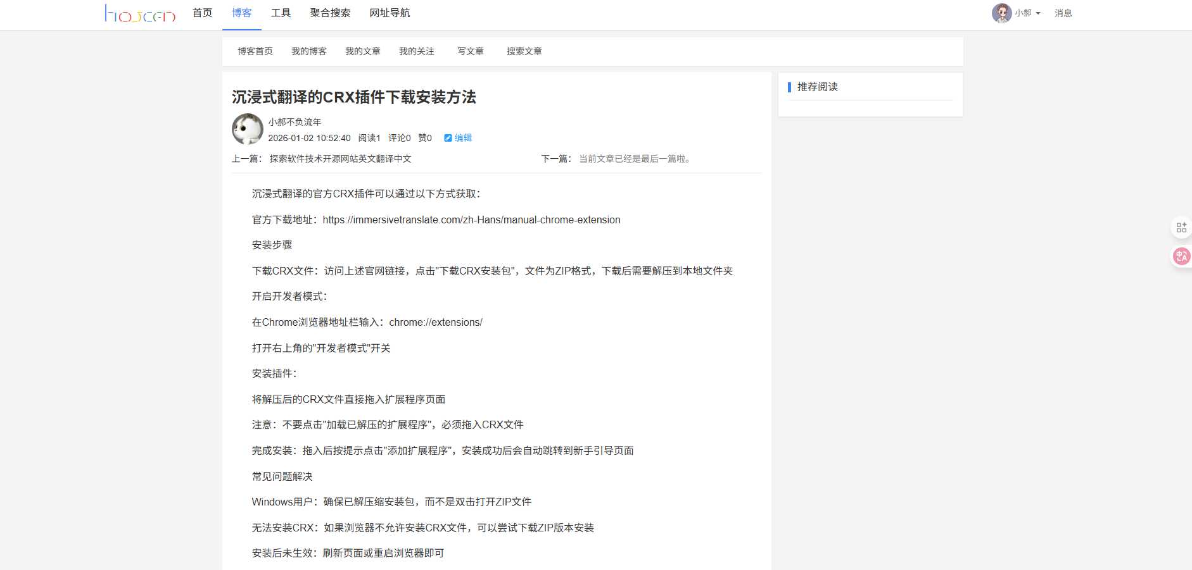Click the pink translate floating icon
The image size is (1192, 570).
click(1181, 256)
